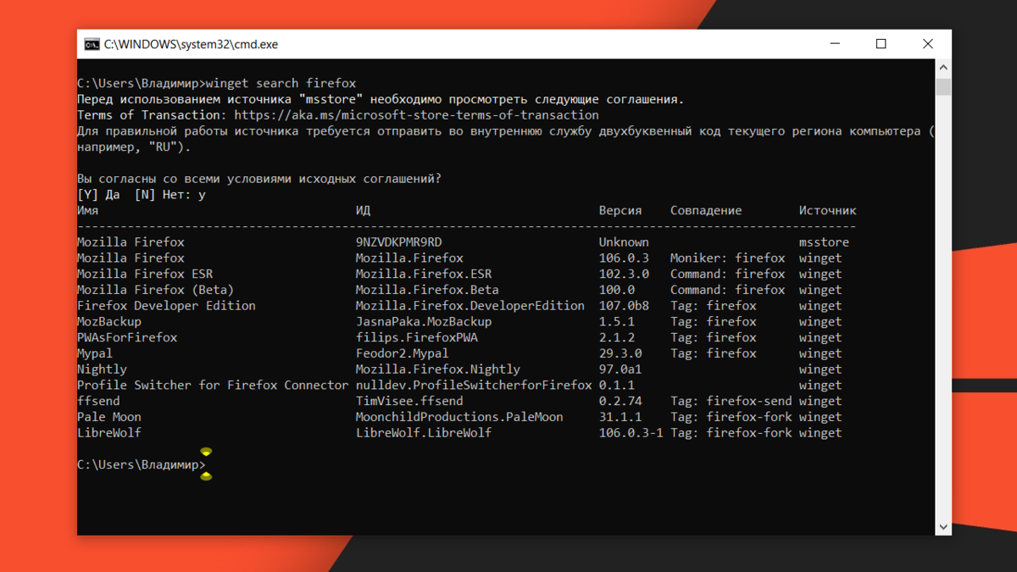Click the ID LibreWolf.LibreWolf
Image resolution: width=1017 pixels, height=572 pixels.
pyautogui.click(x=423, y=433)
